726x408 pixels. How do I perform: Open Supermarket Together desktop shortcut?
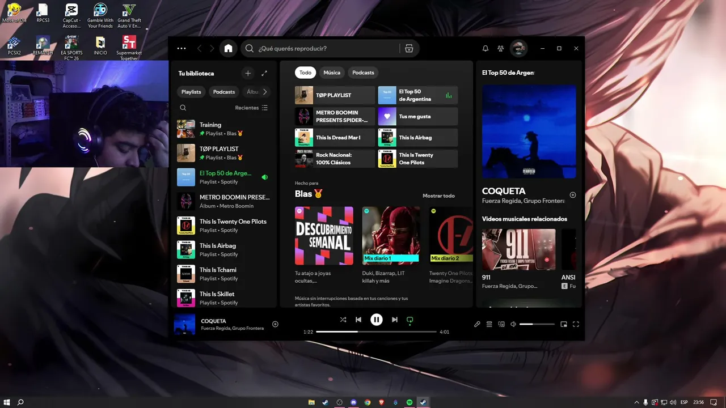pos(129,48)
